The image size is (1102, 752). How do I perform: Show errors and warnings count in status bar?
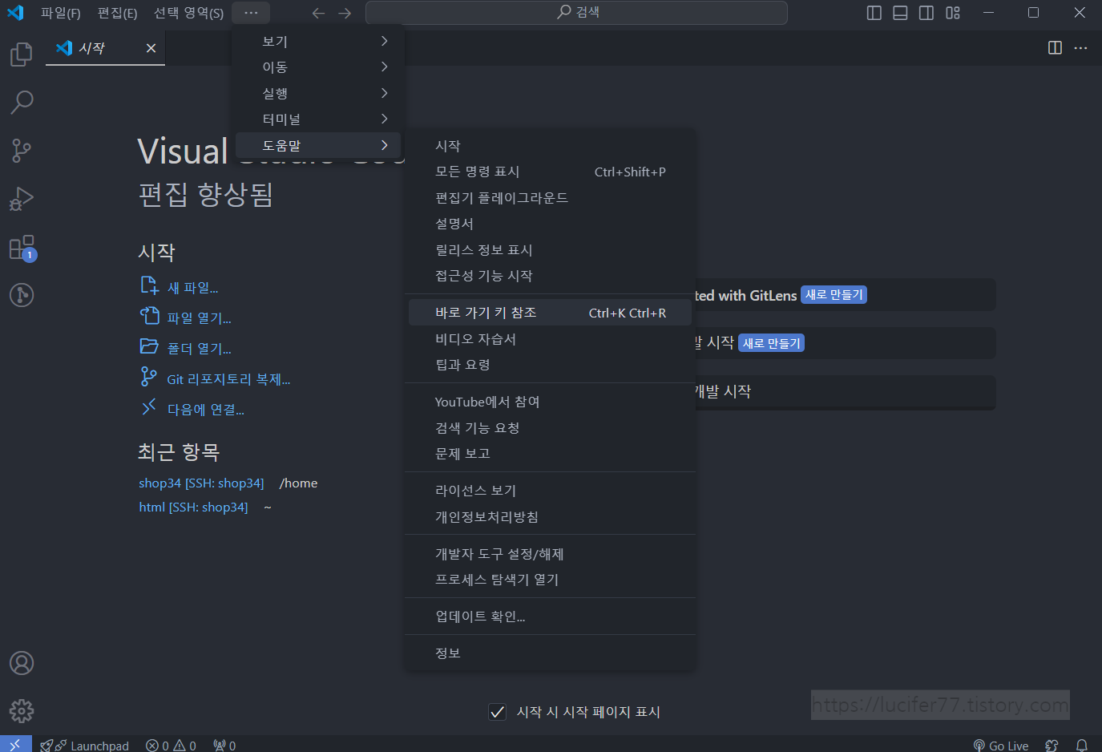coord(171,745)
